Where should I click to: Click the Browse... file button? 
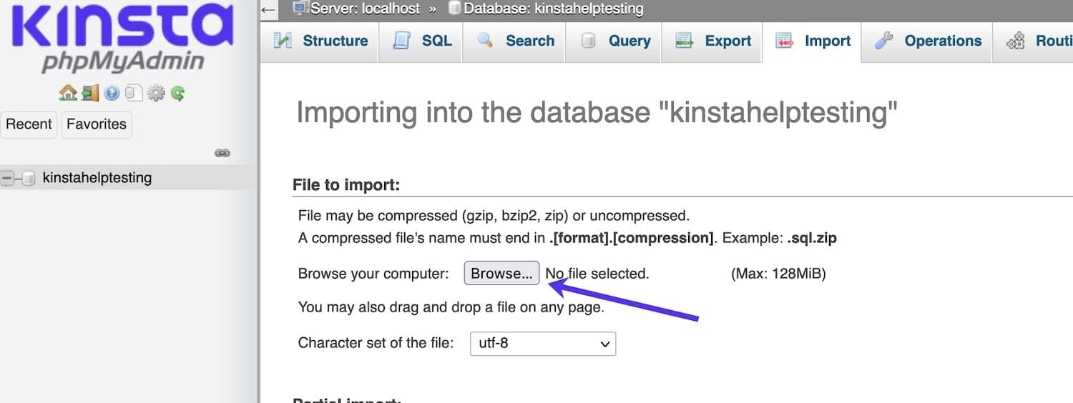501,274
